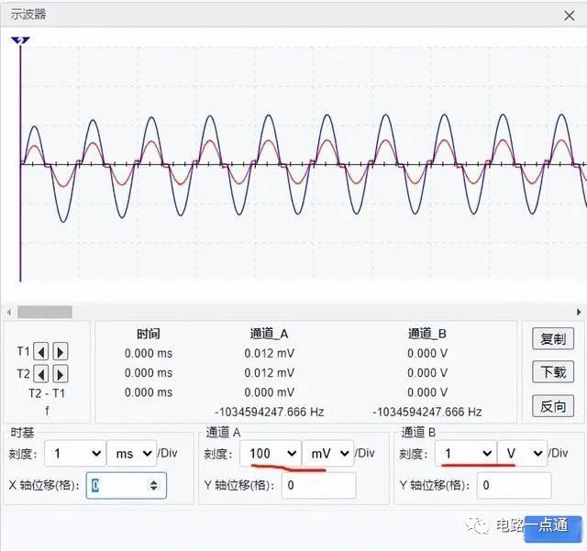The width and height of the screenshot is (587, 551).
Task: Click the X axis offset stepper arrows
Action: 153,486
